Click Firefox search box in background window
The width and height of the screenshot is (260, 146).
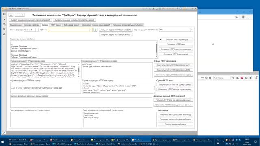(222, 78)
